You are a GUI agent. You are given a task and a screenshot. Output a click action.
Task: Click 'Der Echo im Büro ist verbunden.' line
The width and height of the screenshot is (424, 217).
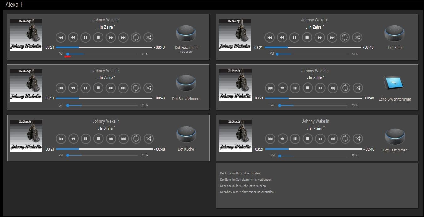click(241, 173)
